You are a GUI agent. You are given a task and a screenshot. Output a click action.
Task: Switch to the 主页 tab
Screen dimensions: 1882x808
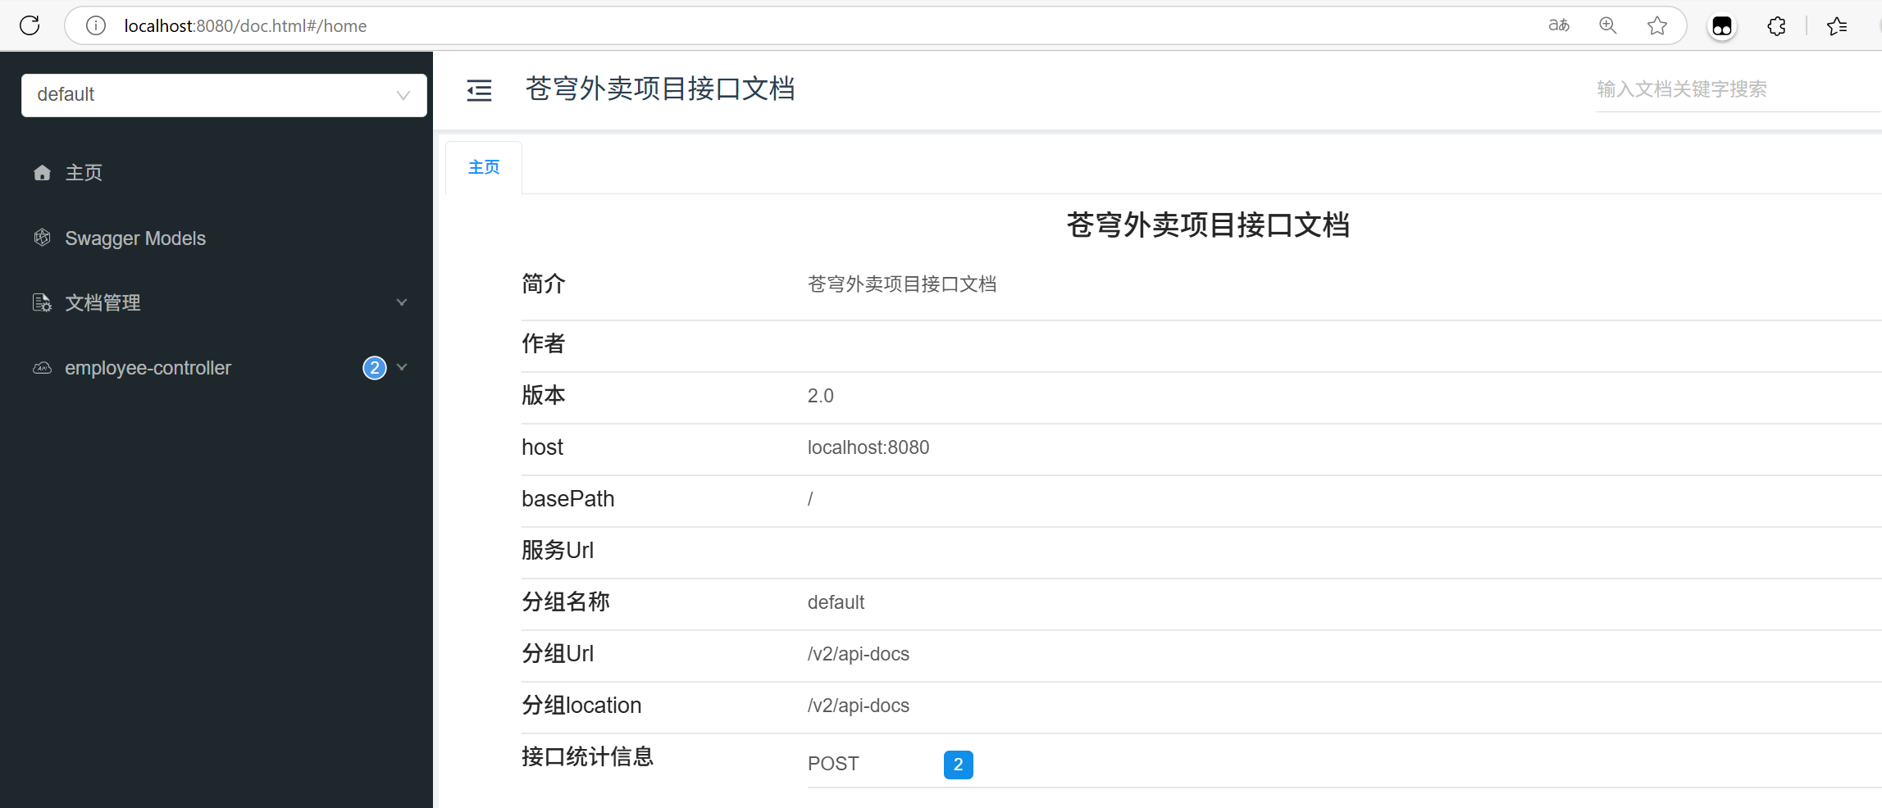pyautogui.click(x=484, y=167)
